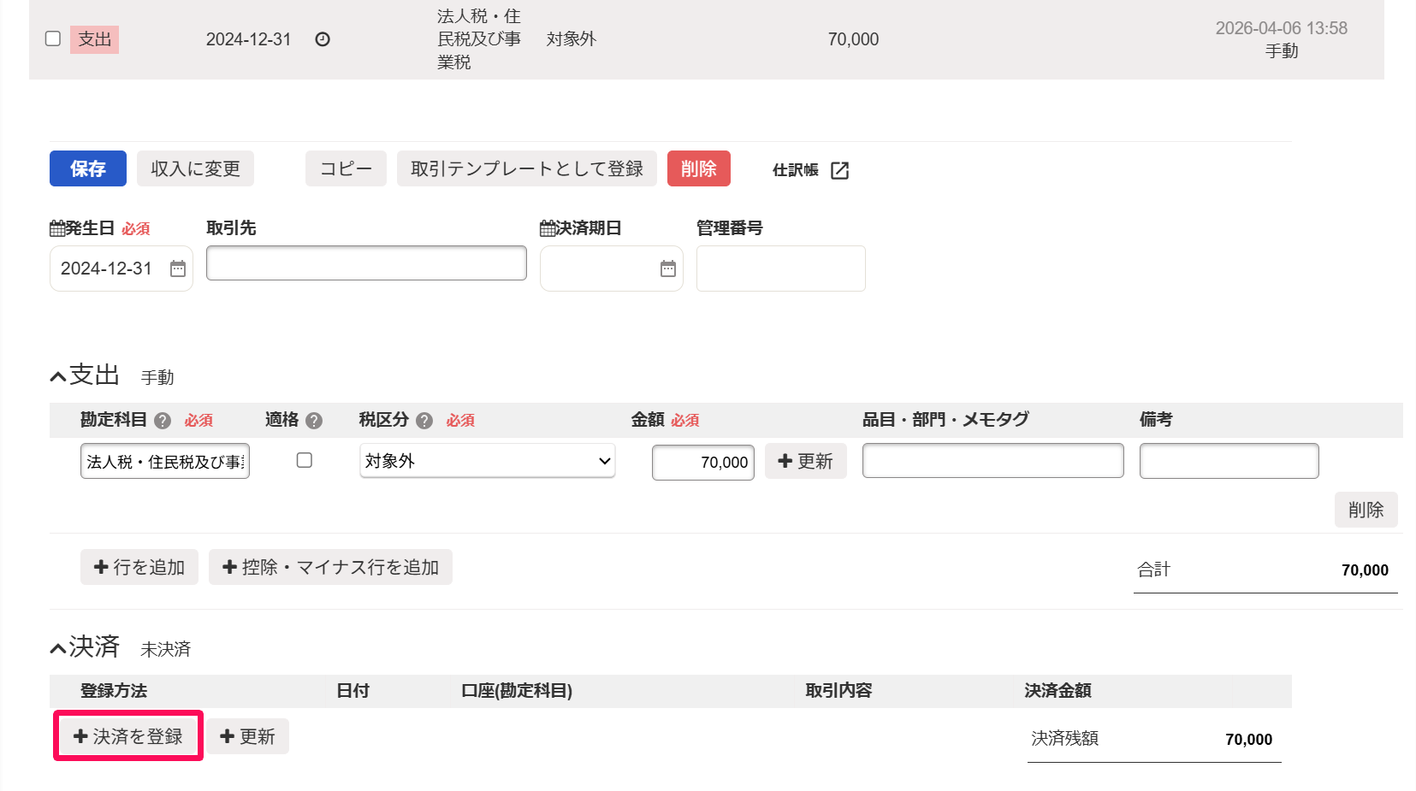Screen dimensions: 1416x791
Task: Focus the 発生日 date field
Action: click(x=121, y=269)
